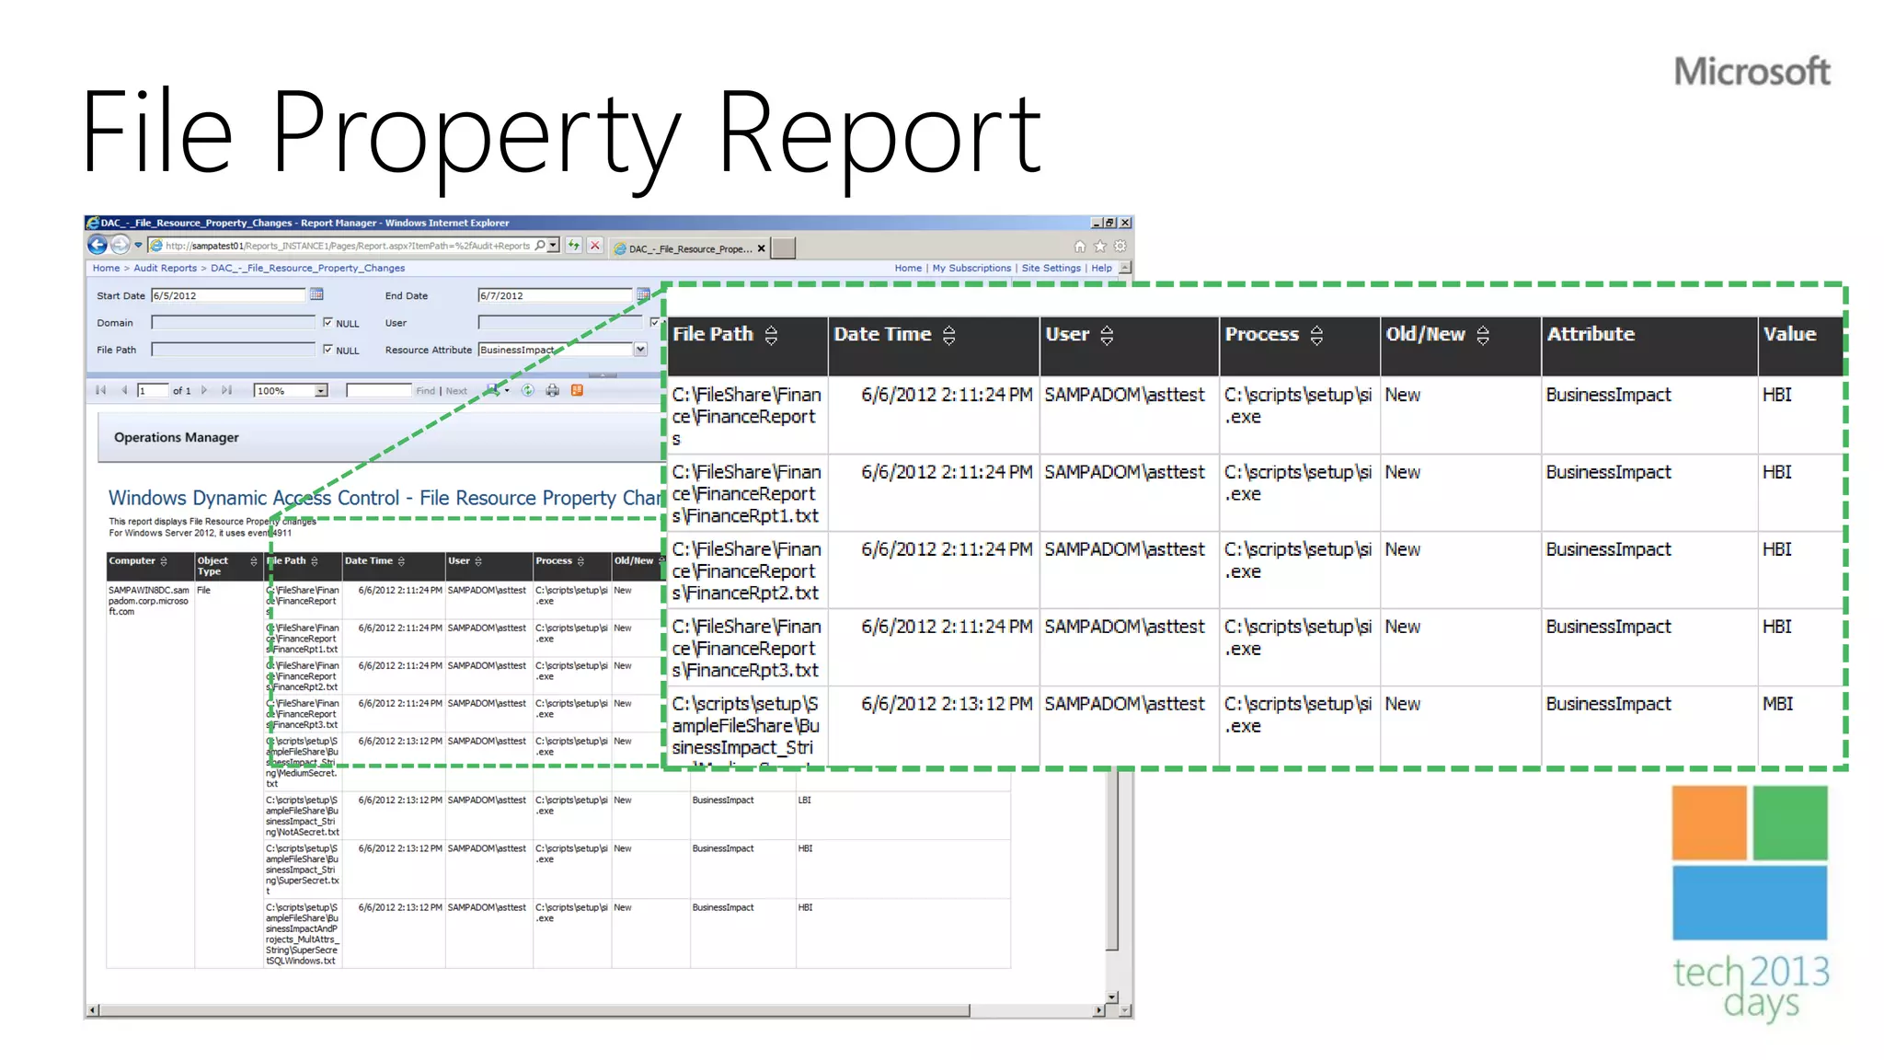Sort User column in zoomed table
The height and width of the screenshot is (1060, 1884).
pos(1107,336)
